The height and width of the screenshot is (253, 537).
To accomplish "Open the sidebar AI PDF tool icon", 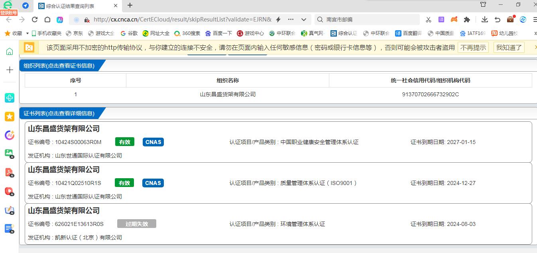I will [10, 172].
